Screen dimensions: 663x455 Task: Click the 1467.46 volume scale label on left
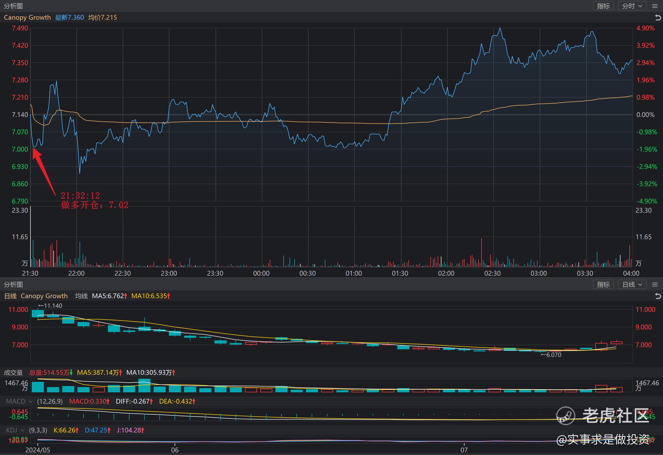coord(16,383)
